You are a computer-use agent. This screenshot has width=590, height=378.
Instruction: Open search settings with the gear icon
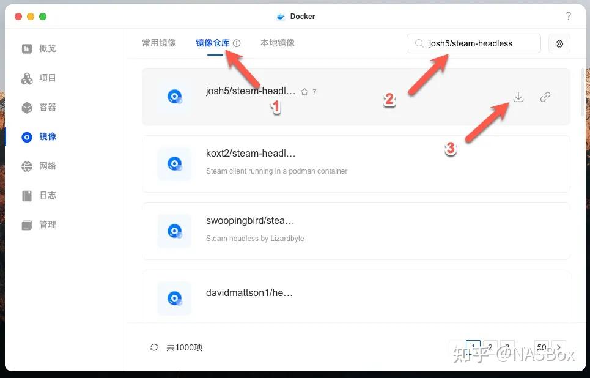(x=559, y=43)
